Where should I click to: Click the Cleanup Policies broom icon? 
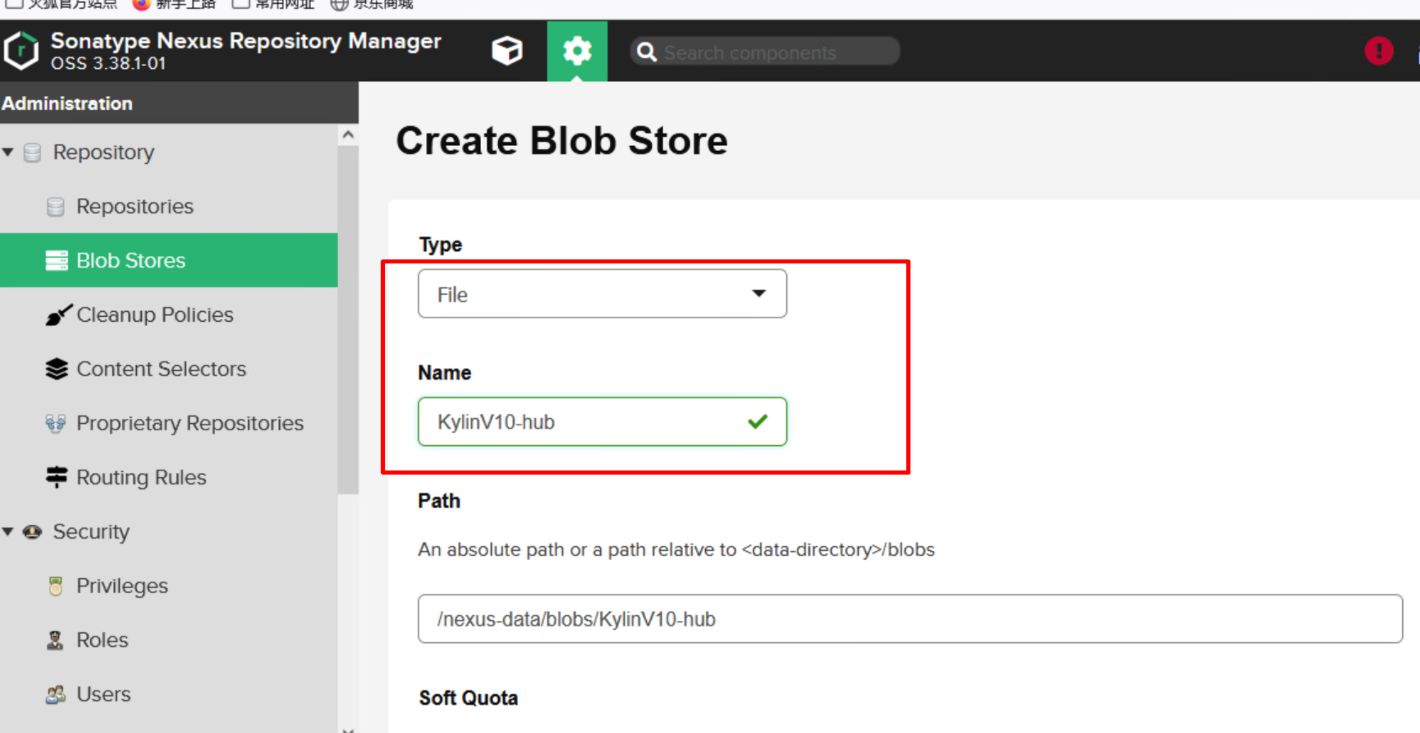59,315
